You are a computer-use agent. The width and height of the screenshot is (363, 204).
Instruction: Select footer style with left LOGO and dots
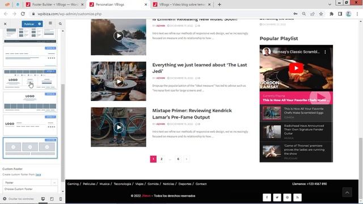click(x=30, y=125)
